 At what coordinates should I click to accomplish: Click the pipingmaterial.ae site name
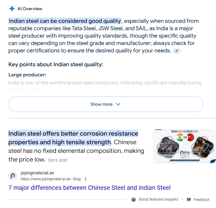click(37, 173)
